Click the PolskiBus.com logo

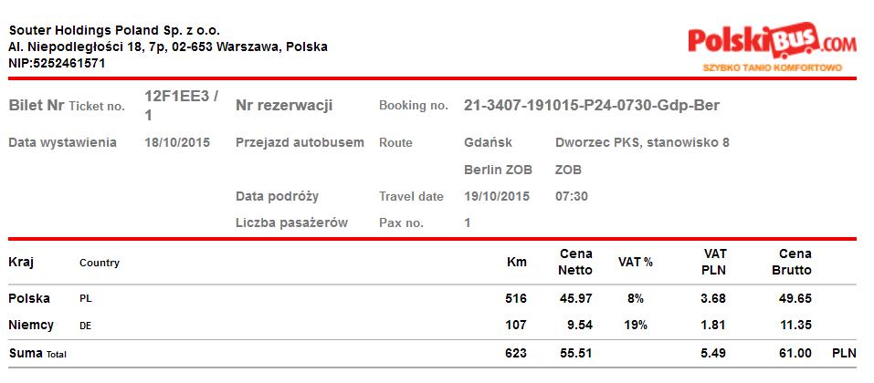click(772, 42)
